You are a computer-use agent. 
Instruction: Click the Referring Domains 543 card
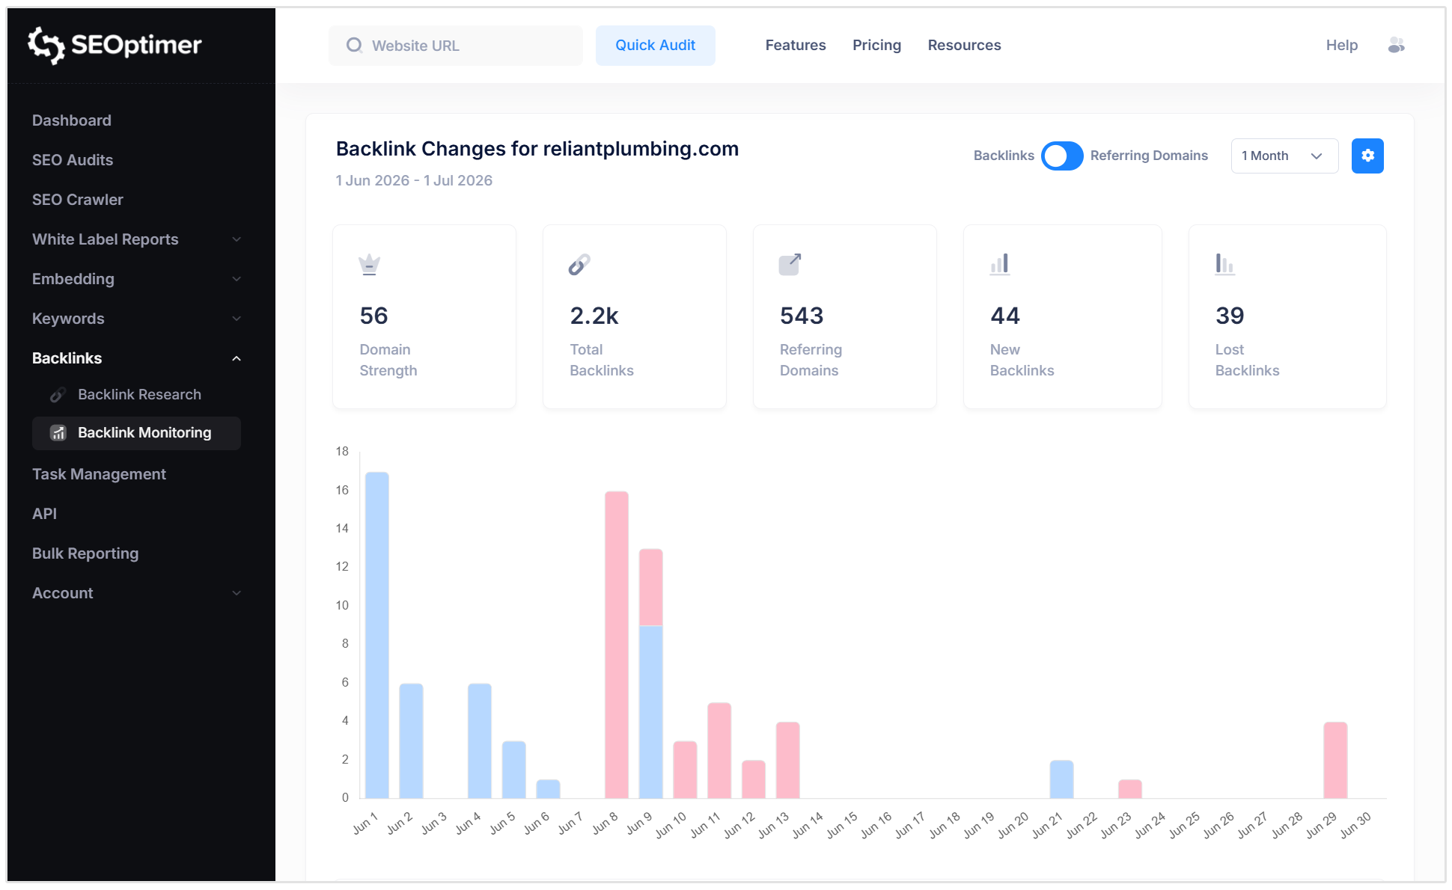845,316
